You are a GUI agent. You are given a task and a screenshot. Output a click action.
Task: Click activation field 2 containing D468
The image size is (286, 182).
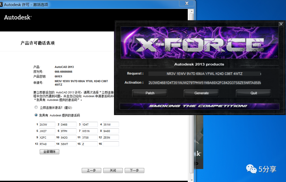(x=68, y=124)
